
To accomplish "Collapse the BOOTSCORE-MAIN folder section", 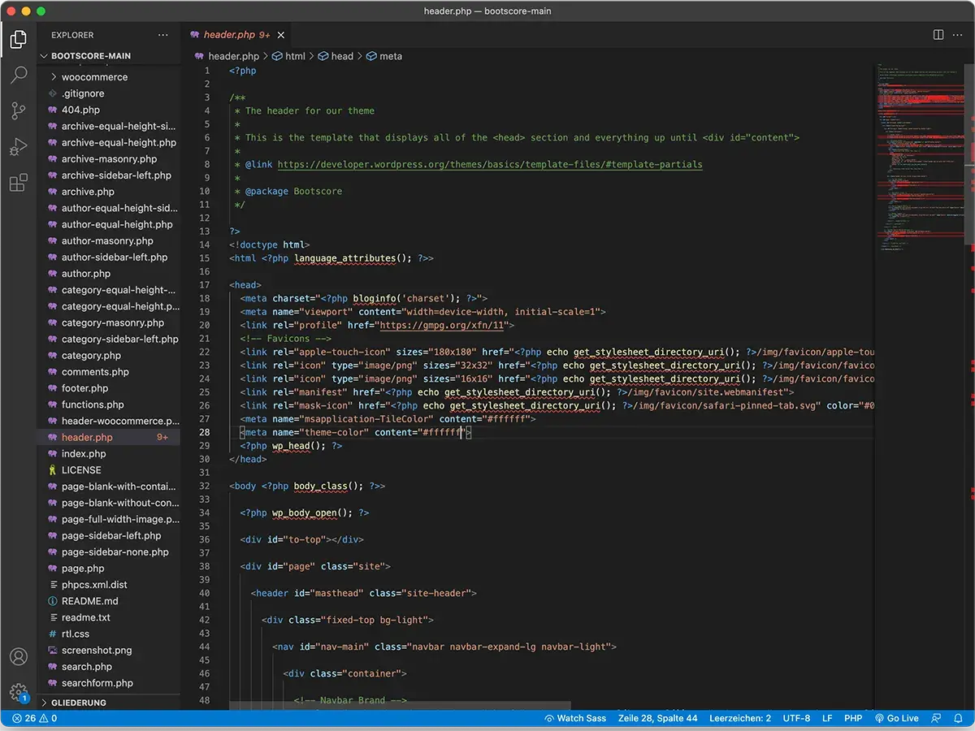I will [109, 56].
